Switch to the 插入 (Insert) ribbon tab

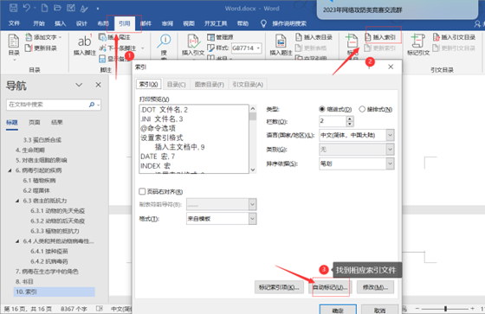pos(60,23)
